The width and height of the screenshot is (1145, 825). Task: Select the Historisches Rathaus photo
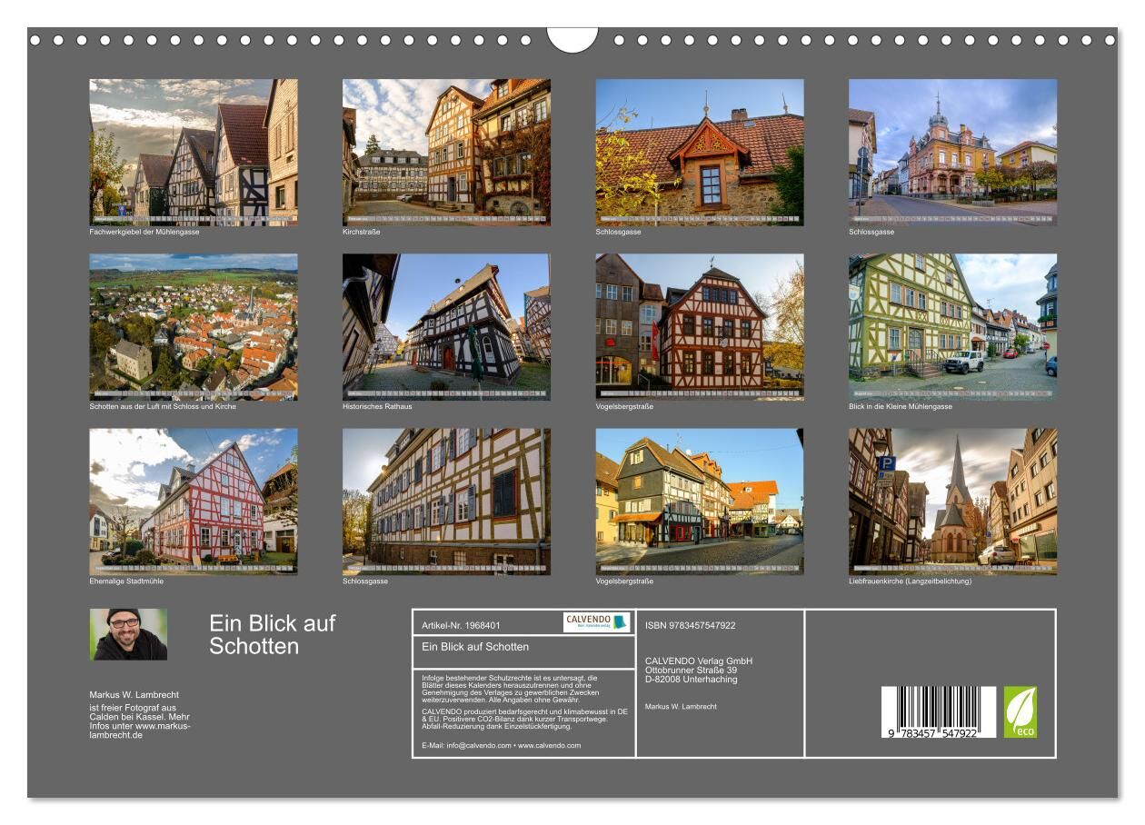(446, 327)
